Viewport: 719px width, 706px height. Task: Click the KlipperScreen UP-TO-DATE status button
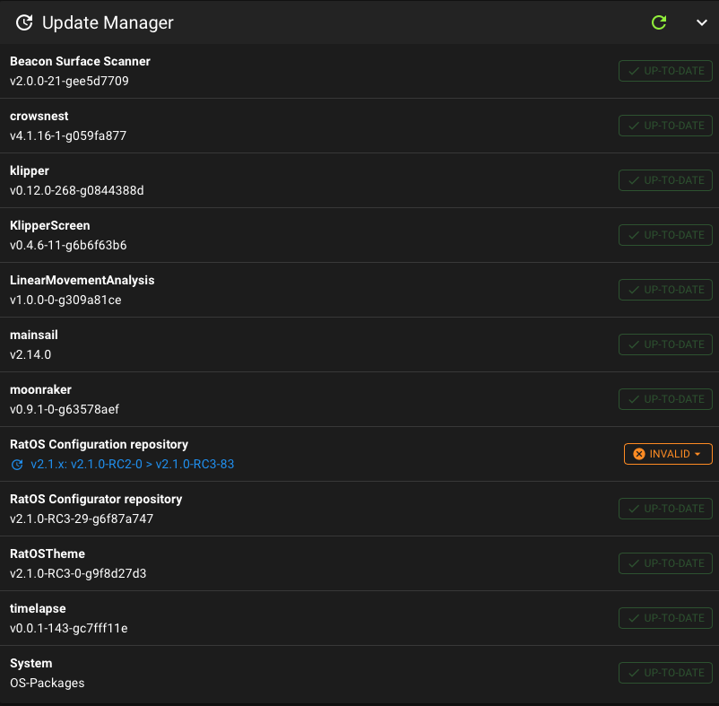click(x=665, y=235)
